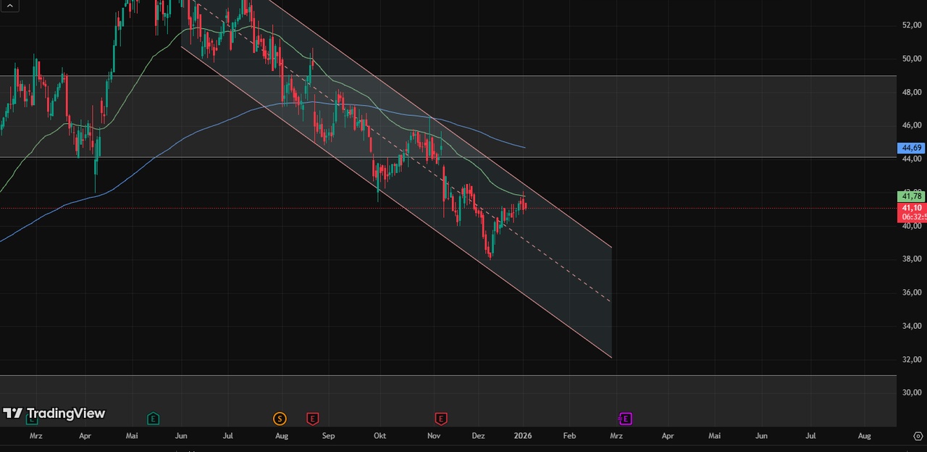Screen dimensions: 927x452
Task: Click the blue 44,69 price label
Action: [911, 148]
